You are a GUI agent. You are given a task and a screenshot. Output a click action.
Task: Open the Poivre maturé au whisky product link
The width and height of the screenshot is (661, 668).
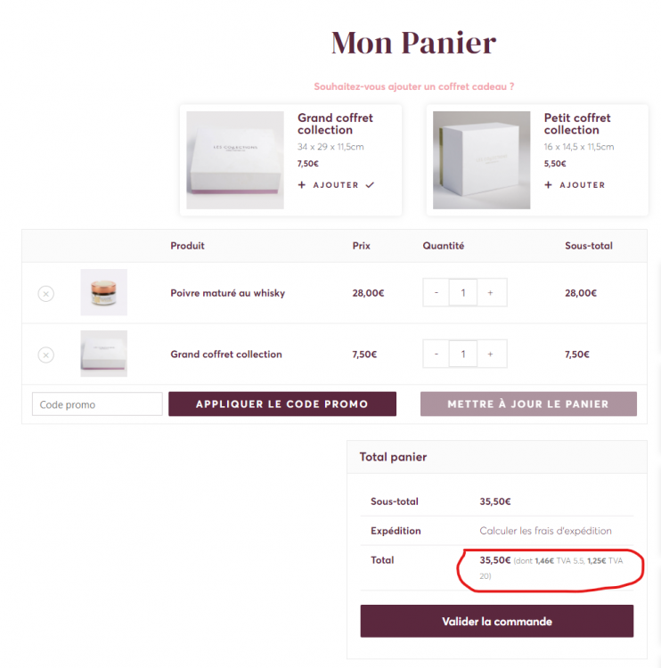click(227, 293)
